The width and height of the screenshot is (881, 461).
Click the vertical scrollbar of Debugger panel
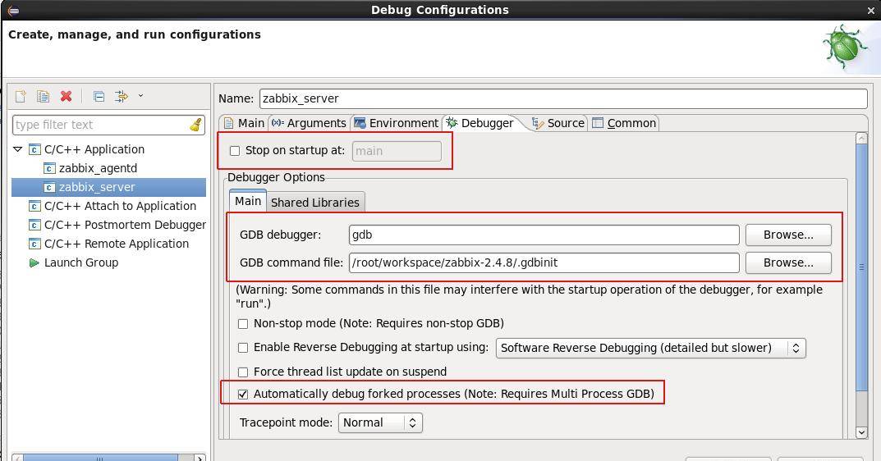[861, 267]
